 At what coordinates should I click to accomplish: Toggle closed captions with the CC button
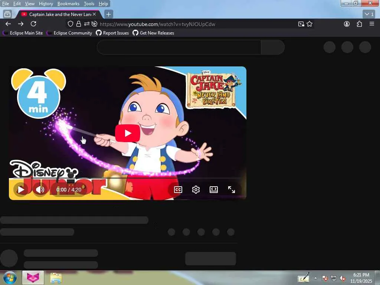(x=178, y=190)
